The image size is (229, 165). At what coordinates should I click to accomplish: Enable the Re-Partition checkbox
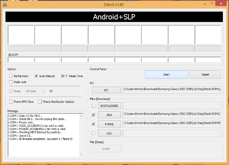[11, 76]
